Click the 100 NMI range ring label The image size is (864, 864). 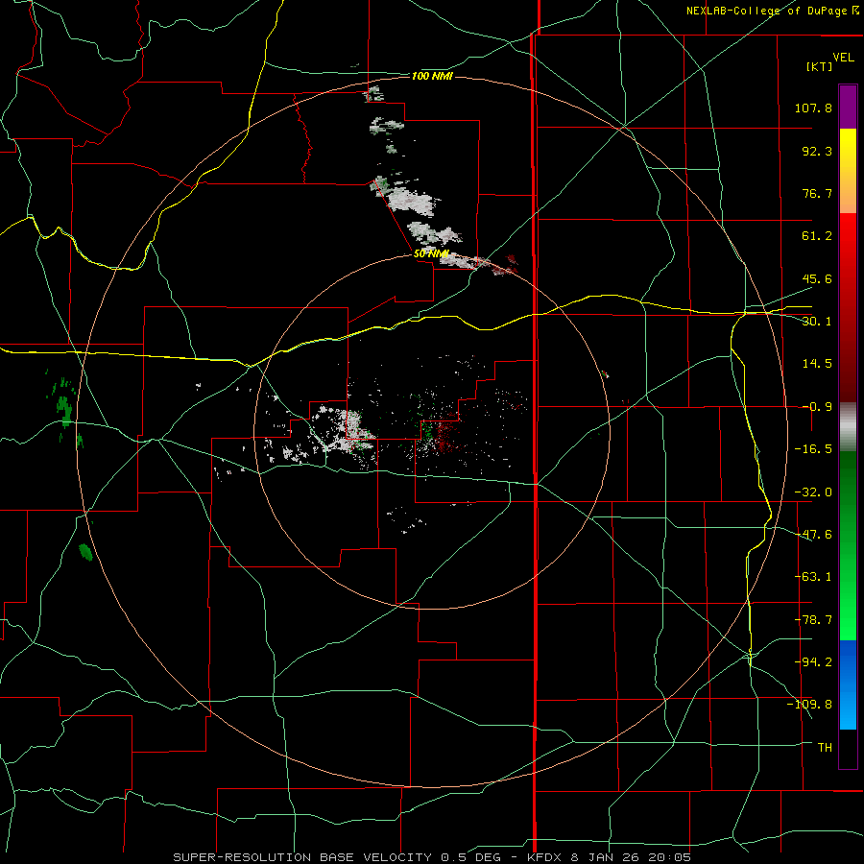point(432,76)
